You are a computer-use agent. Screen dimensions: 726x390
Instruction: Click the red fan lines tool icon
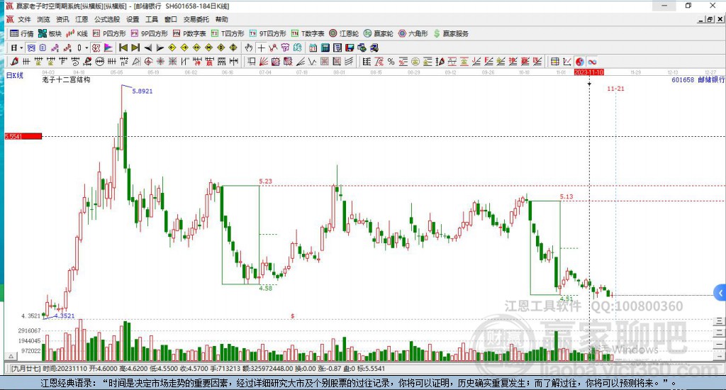click(x=263, y=62)
